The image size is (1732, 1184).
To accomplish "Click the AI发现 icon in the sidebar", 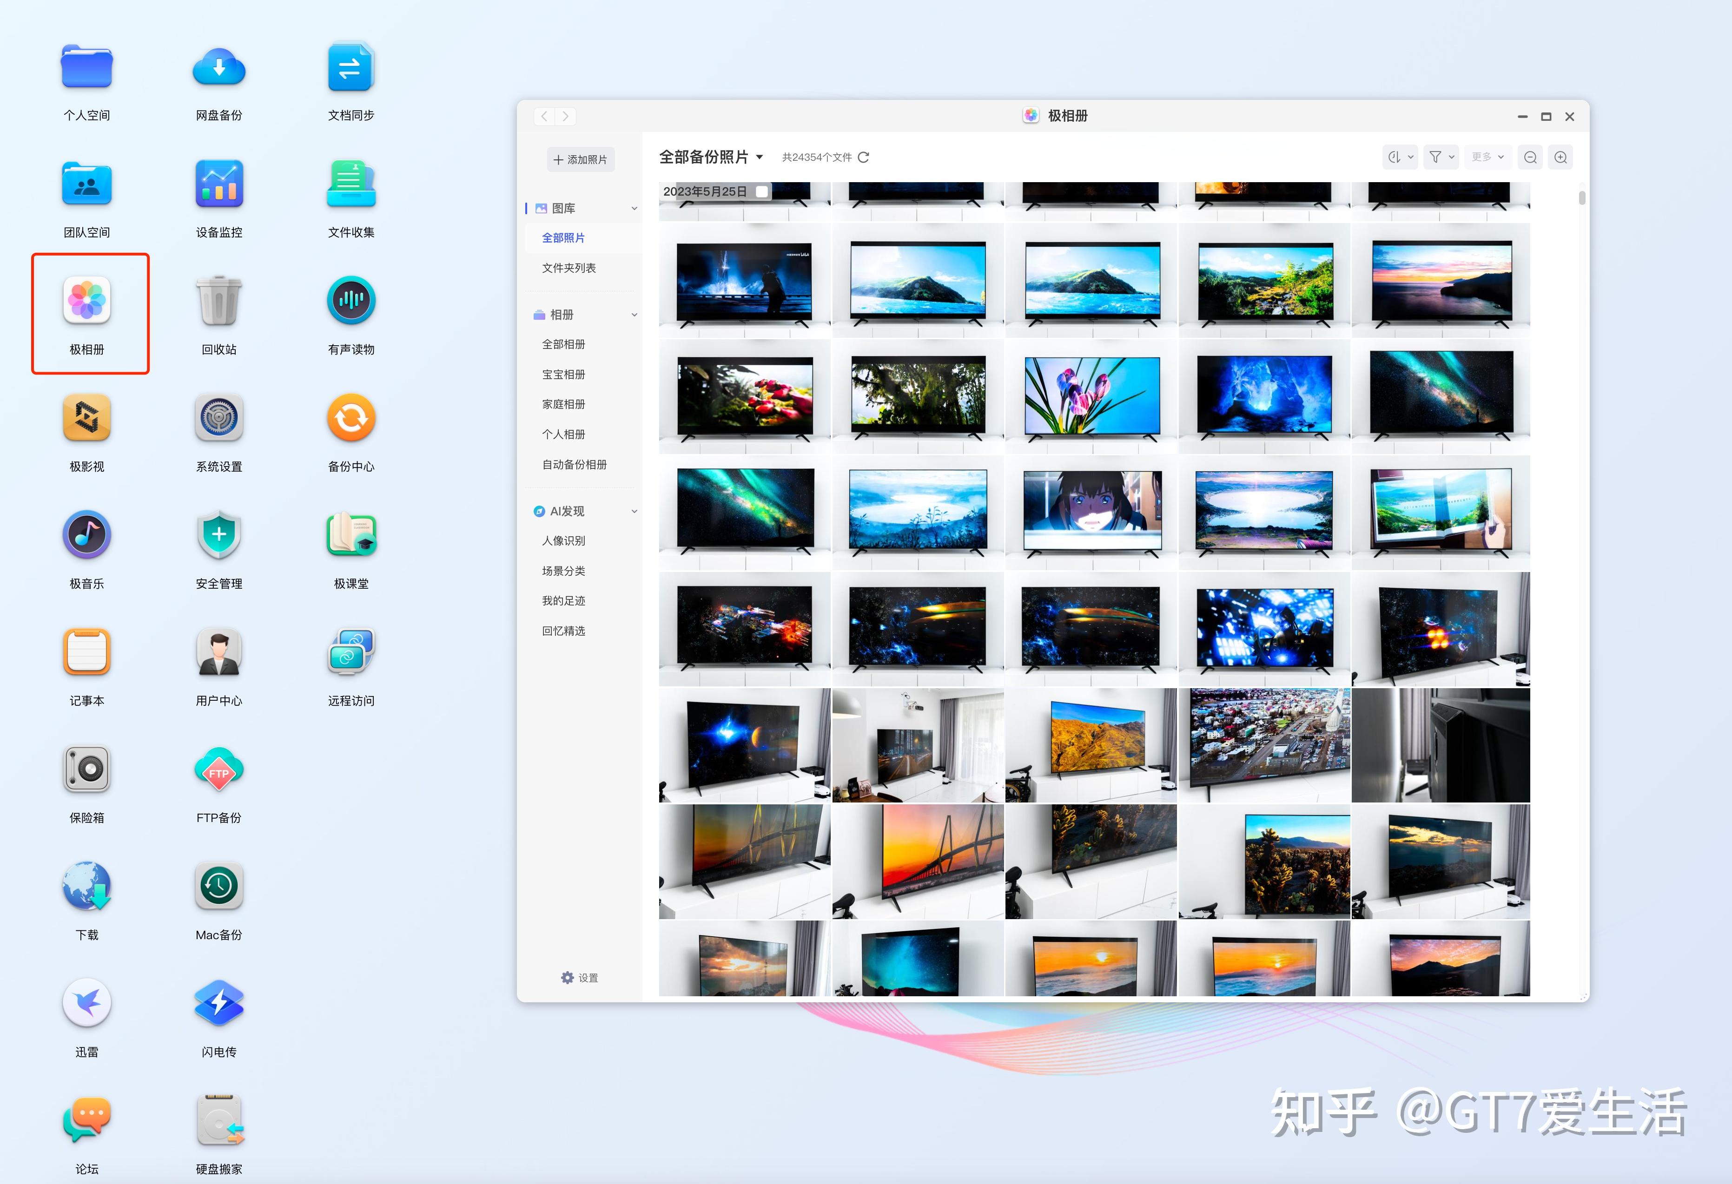I will click(x=540, y=510).
